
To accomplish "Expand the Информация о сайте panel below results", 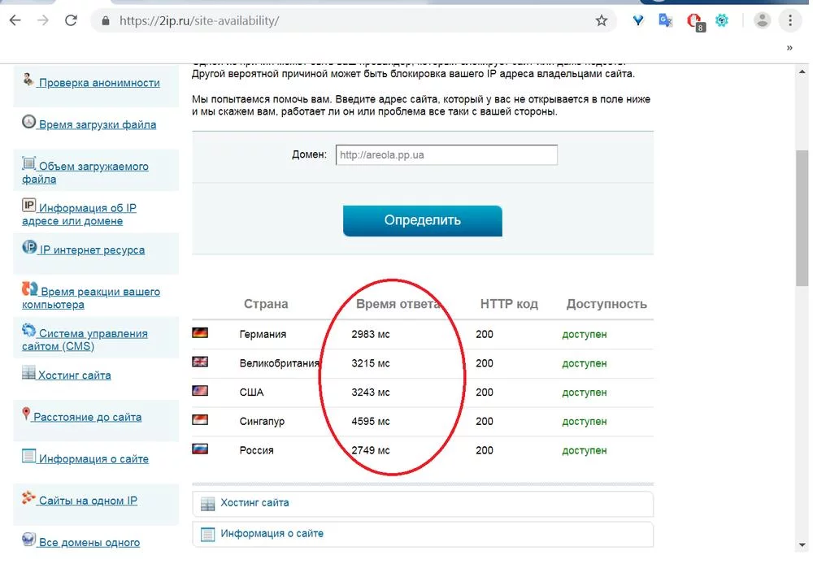I will [423, 534].
